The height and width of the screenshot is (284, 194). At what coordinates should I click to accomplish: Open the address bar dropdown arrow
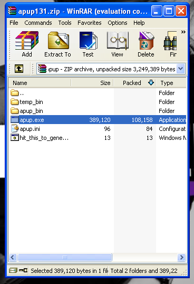[x=181, y=69]
